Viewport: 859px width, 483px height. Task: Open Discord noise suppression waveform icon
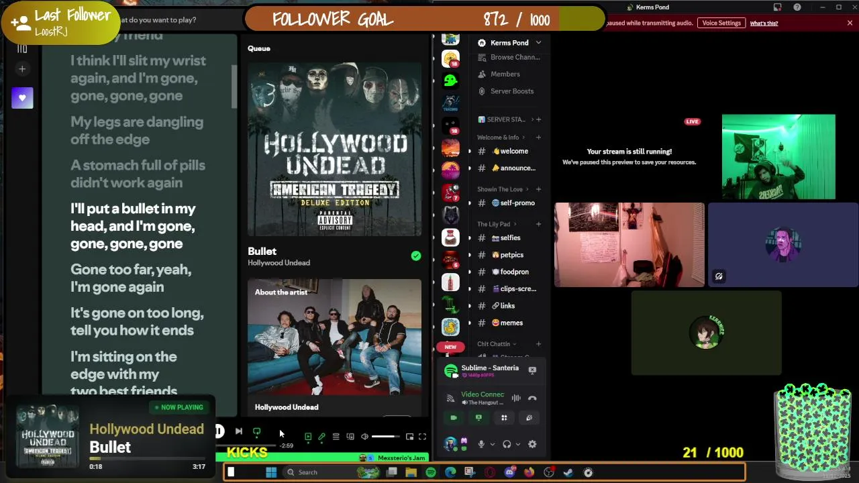(x=516, y=398)
